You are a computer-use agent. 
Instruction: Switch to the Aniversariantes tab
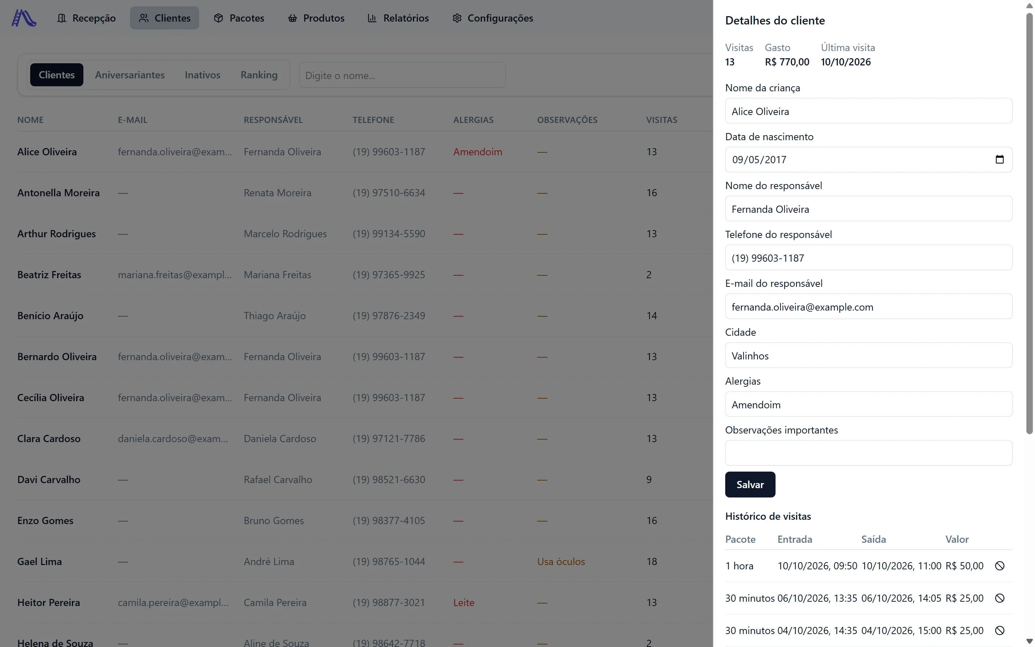click(130, 75)
